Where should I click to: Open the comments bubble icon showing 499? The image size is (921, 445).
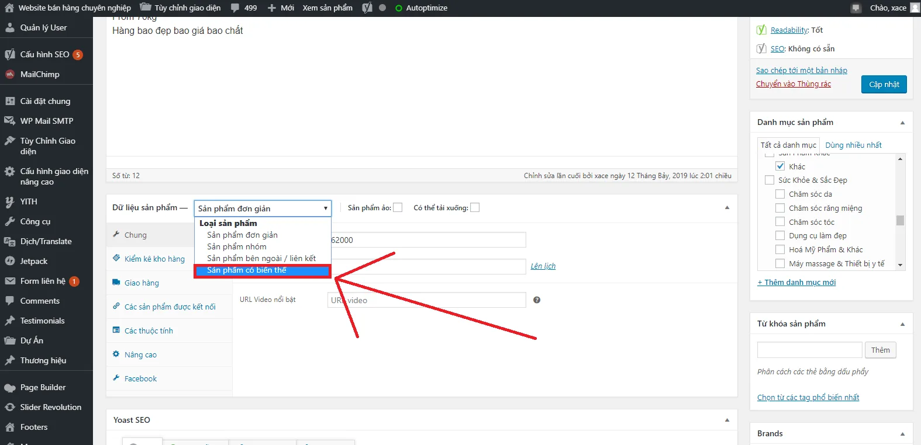coord(235,8)
